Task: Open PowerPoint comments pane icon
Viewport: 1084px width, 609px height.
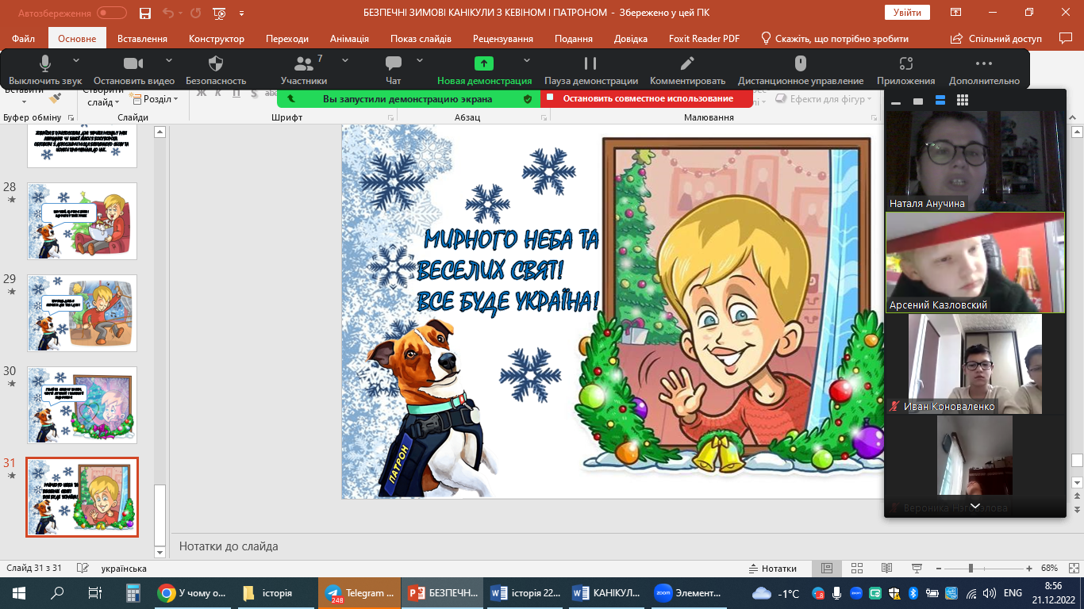Action: [1065, 38]
